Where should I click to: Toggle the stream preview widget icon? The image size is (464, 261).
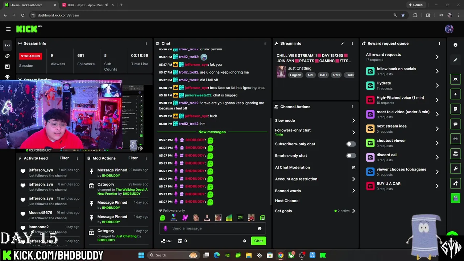pyautogui.click(x=455, y=79)
